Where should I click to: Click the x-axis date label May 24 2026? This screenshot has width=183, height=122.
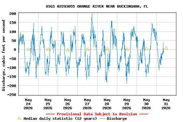[28, 104]
